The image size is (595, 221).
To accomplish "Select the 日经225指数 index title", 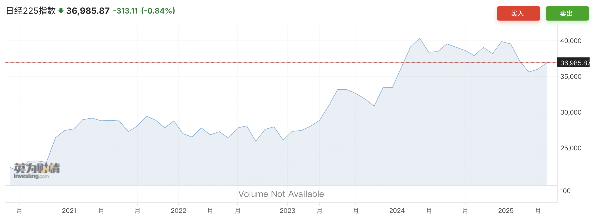I will pyautogui.click(x=31, y=11).
